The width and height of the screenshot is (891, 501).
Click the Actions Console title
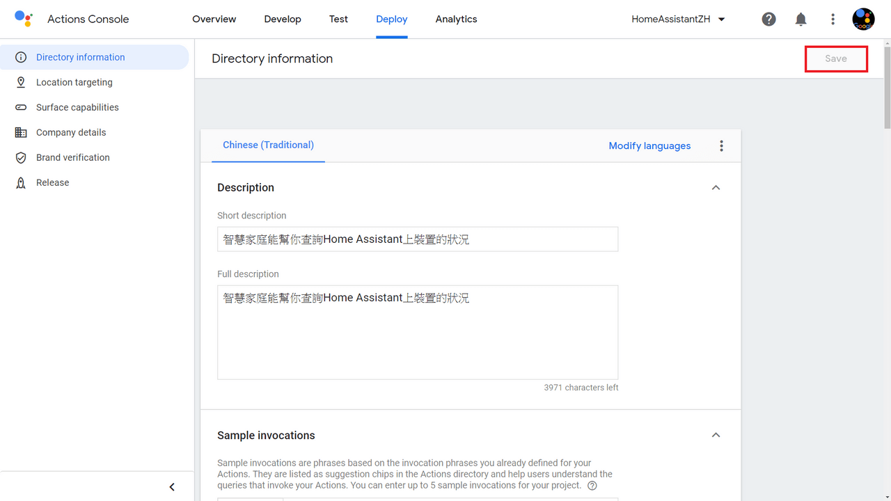[x=88, y=19]
